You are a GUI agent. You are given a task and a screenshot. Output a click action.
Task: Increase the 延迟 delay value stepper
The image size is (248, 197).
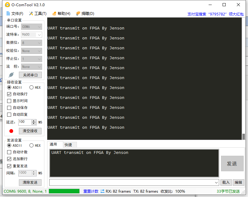point(33,121)
